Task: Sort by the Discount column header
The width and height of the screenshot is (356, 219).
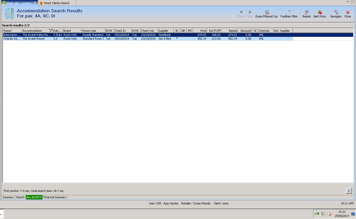Action: [245, 31]
